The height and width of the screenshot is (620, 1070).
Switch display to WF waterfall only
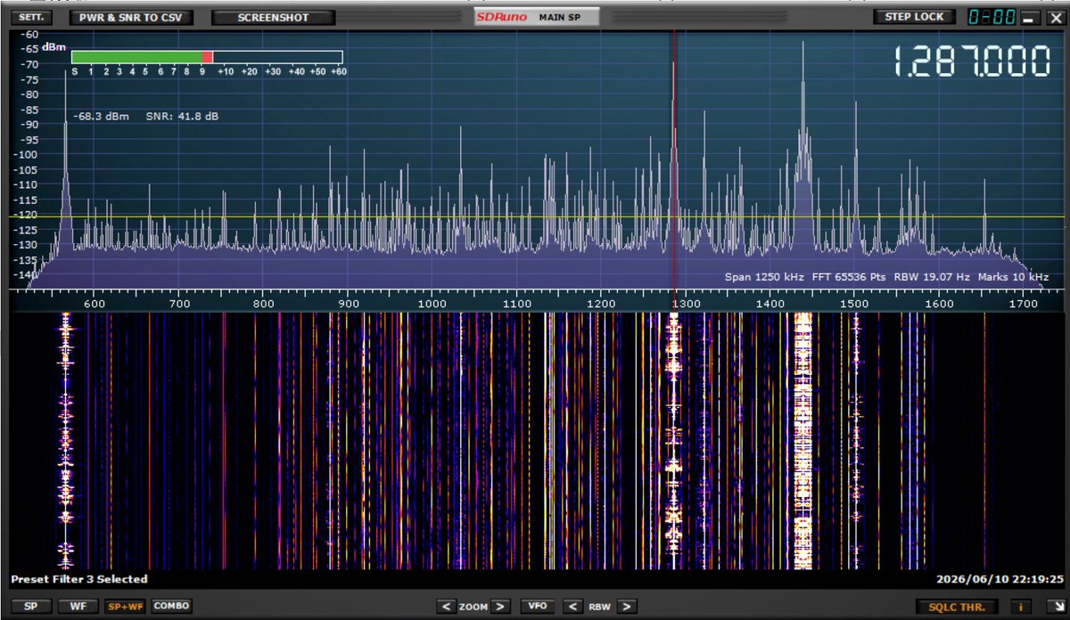pos(78,606)
